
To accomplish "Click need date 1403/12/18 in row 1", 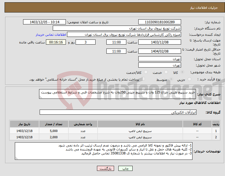I will [25, 131].
